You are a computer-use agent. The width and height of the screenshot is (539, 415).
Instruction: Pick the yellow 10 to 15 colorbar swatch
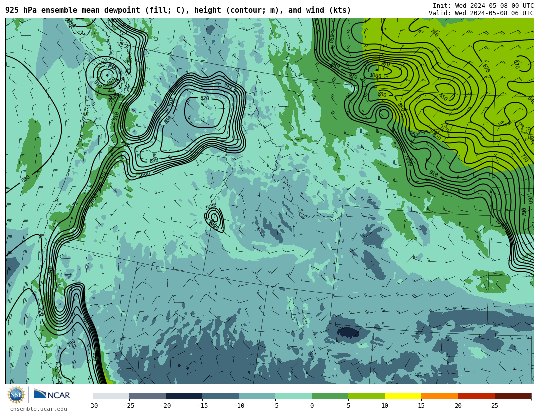403,396
